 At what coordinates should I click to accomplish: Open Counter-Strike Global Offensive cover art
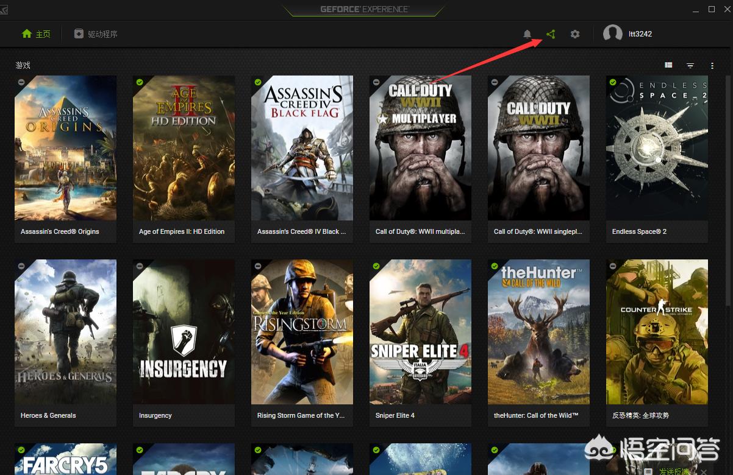[x=657, y=332]
